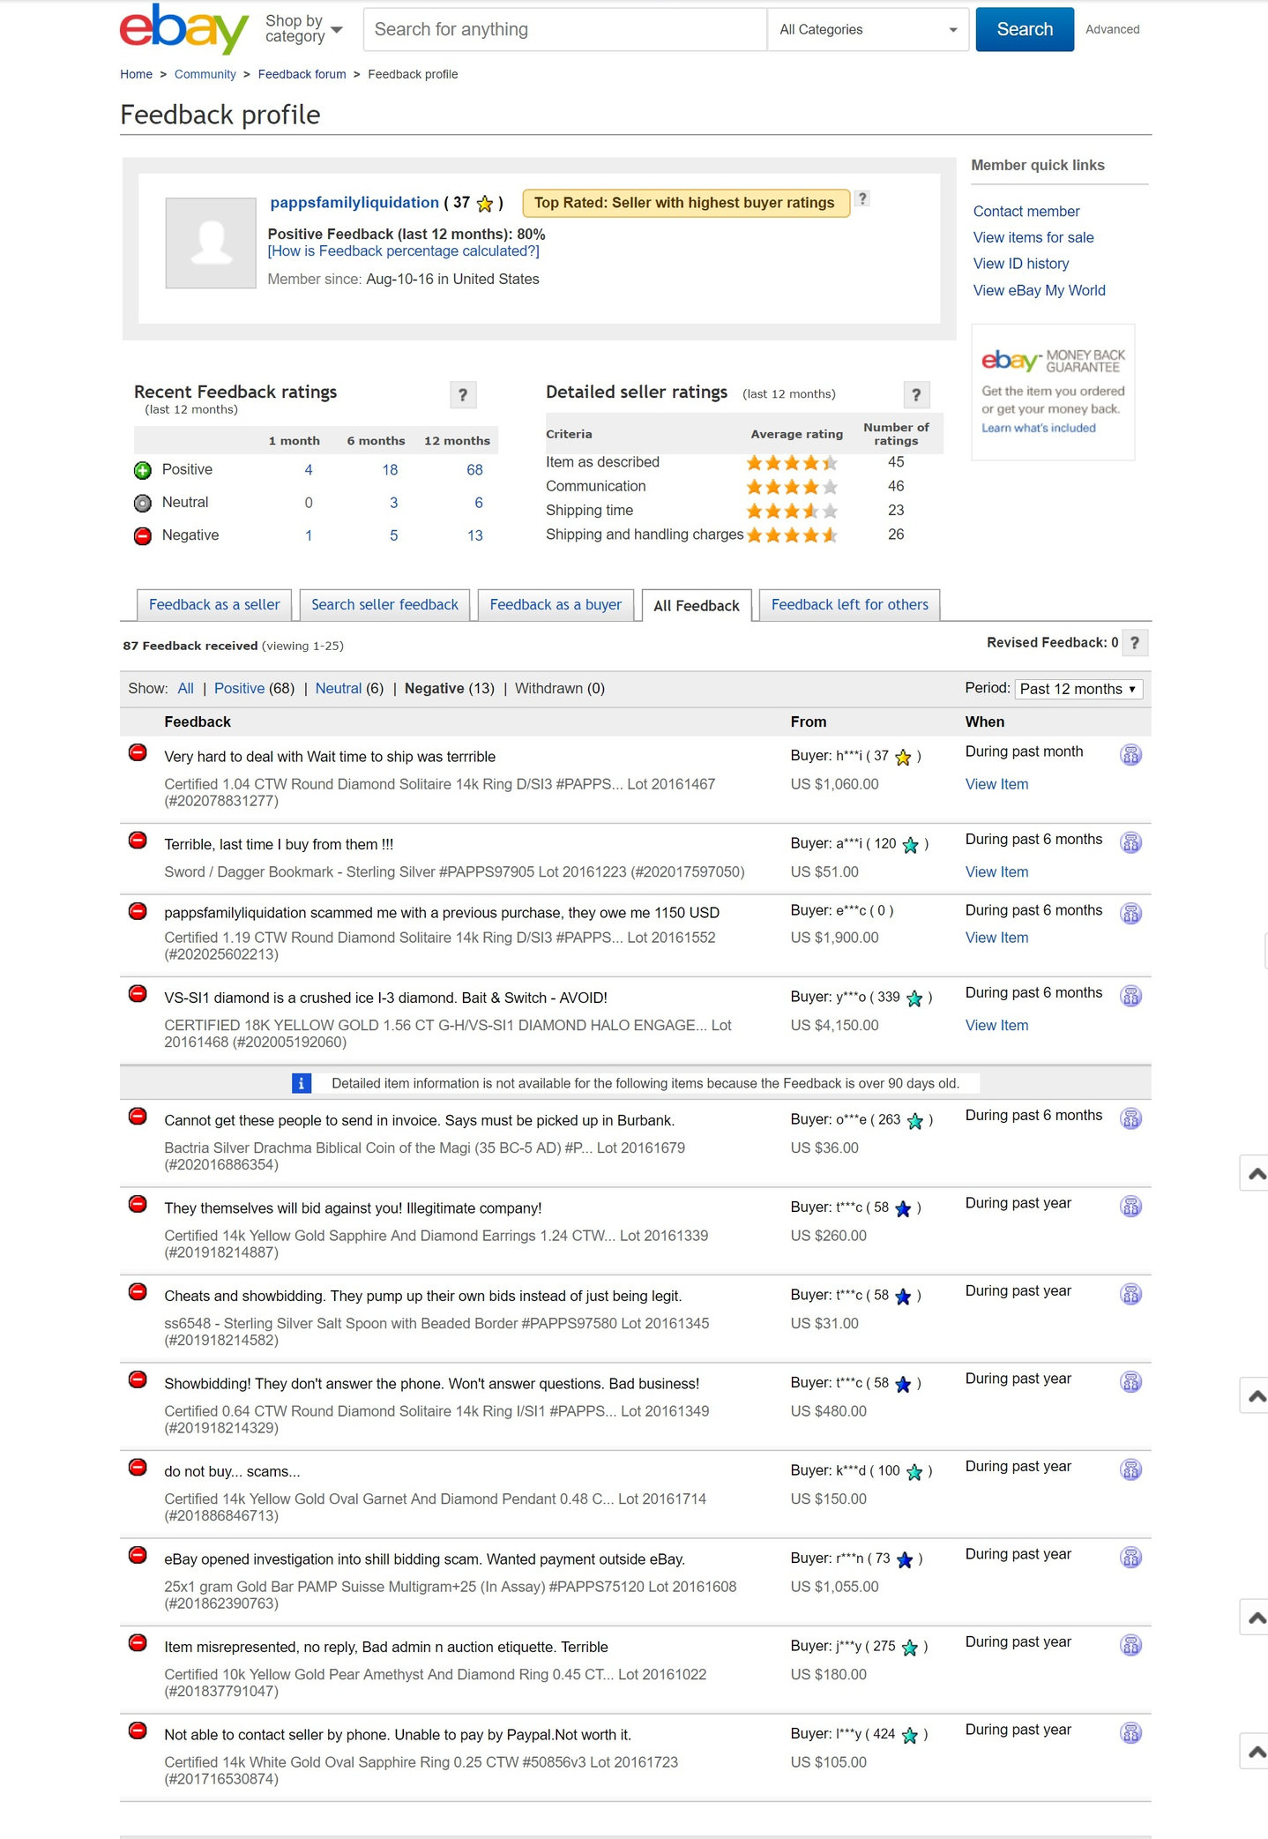Open Detailed seller ratings help icon
The height and width of the screenshot is (1839, 1268).
916,394
